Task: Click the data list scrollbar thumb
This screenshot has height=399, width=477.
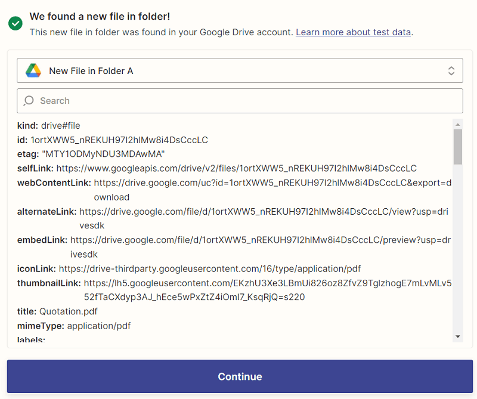Action: point(457,146)
